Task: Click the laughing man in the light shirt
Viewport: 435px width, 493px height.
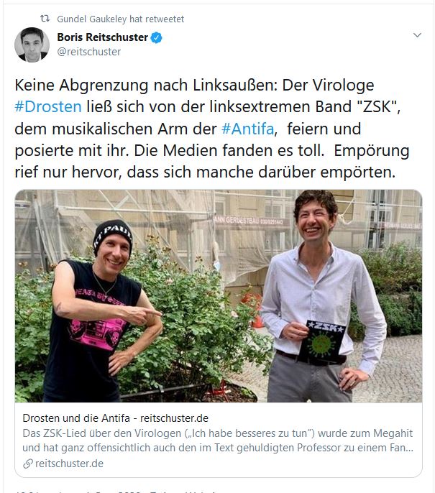Action: 321,295
